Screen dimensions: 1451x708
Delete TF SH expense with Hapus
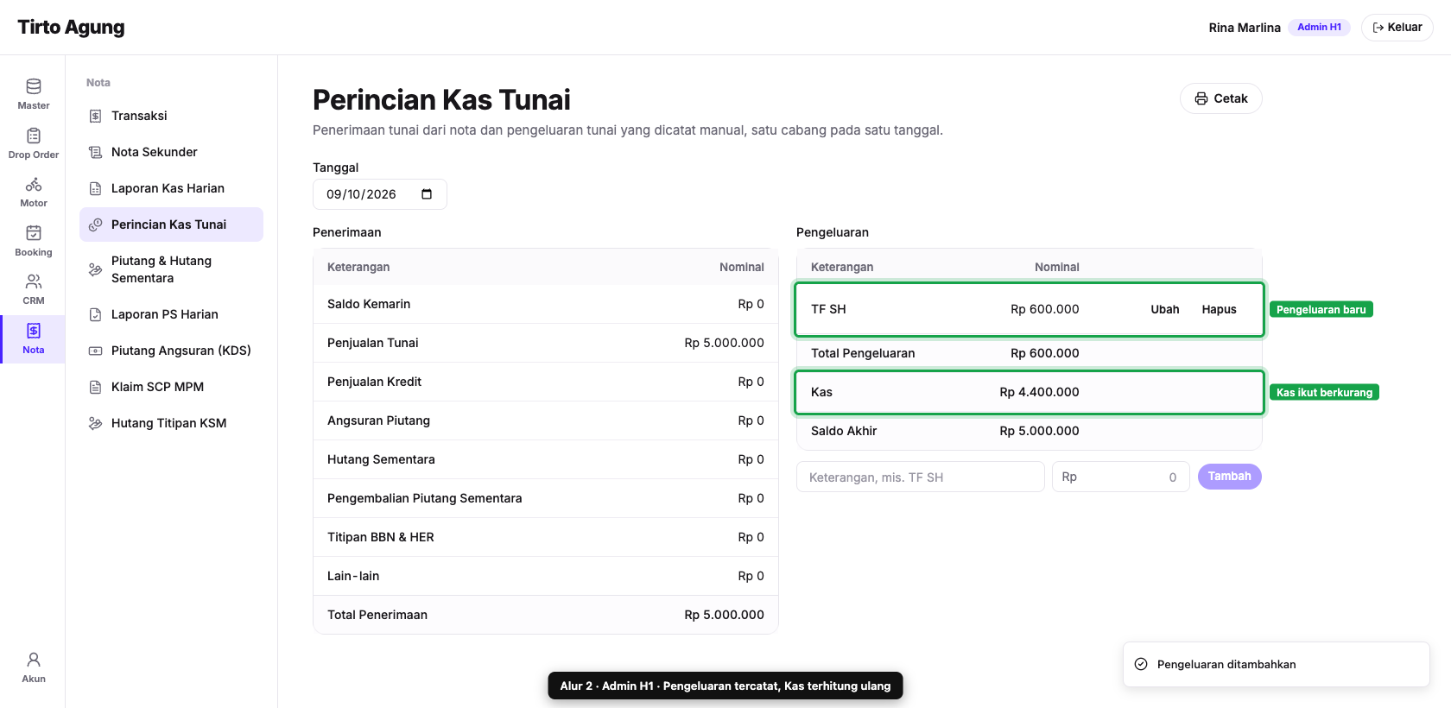pos(1219,309)
